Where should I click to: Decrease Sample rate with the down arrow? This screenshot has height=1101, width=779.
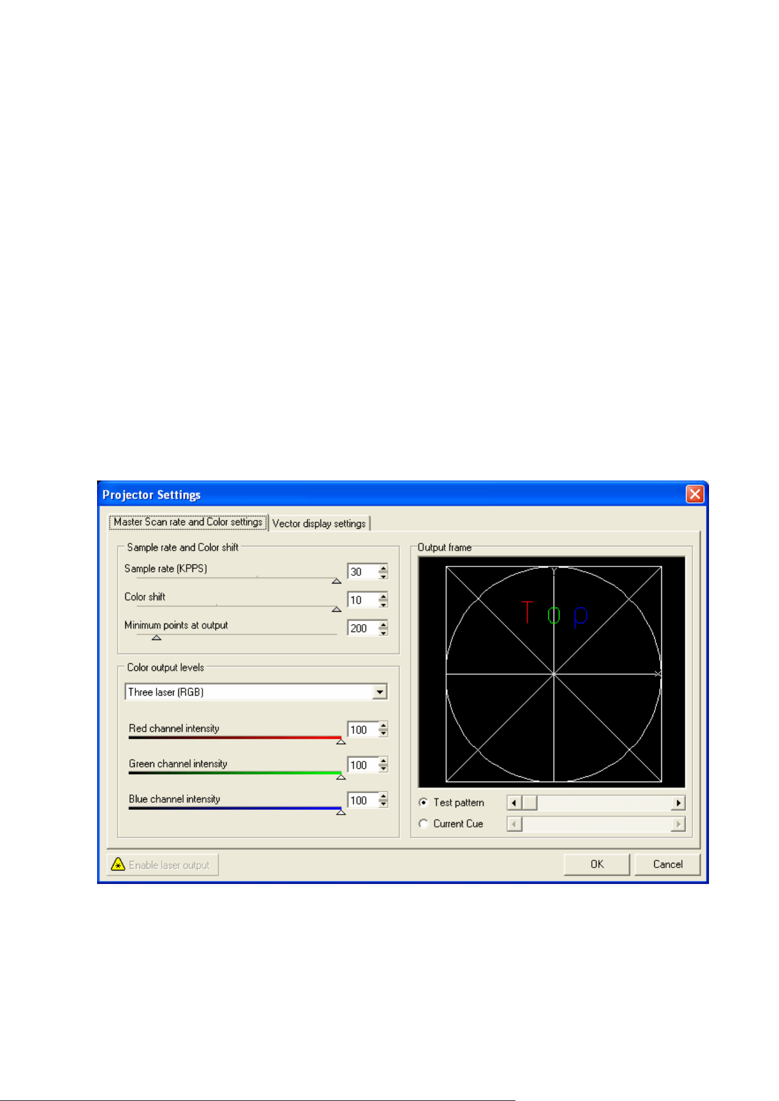point(383,576)
